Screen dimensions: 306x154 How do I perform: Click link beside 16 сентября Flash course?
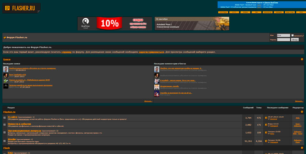[259, 5]
